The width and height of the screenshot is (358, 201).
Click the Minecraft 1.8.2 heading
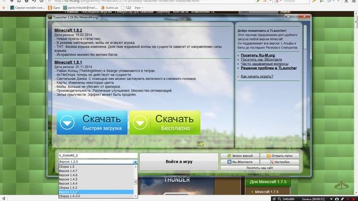tap(68, 30)
